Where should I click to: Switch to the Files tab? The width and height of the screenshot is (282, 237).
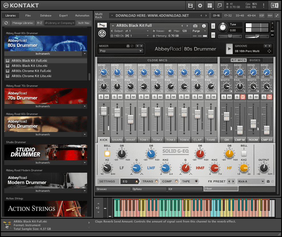28,16
